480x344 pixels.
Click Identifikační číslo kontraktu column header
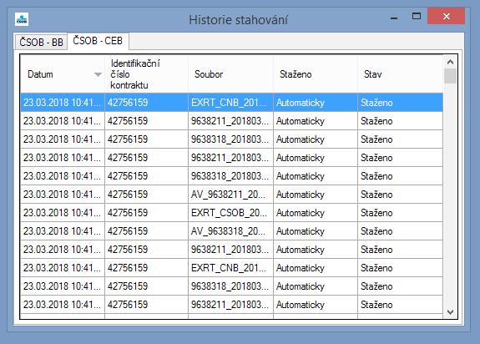(x=146, y=74)
